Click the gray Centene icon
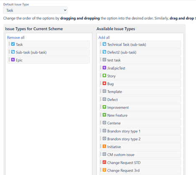This screenshot has height=175, width=196. click(x=104, y=123)
